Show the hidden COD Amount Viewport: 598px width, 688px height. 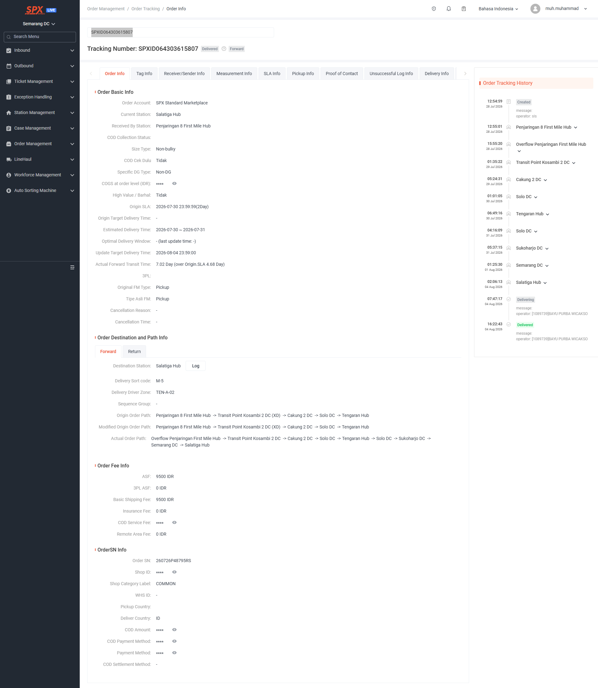(x=174, y=630)
